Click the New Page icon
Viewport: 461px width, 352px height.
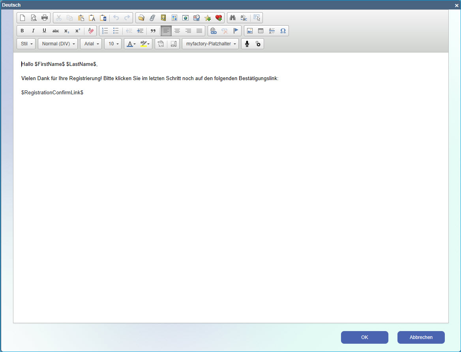coord(22,18)
